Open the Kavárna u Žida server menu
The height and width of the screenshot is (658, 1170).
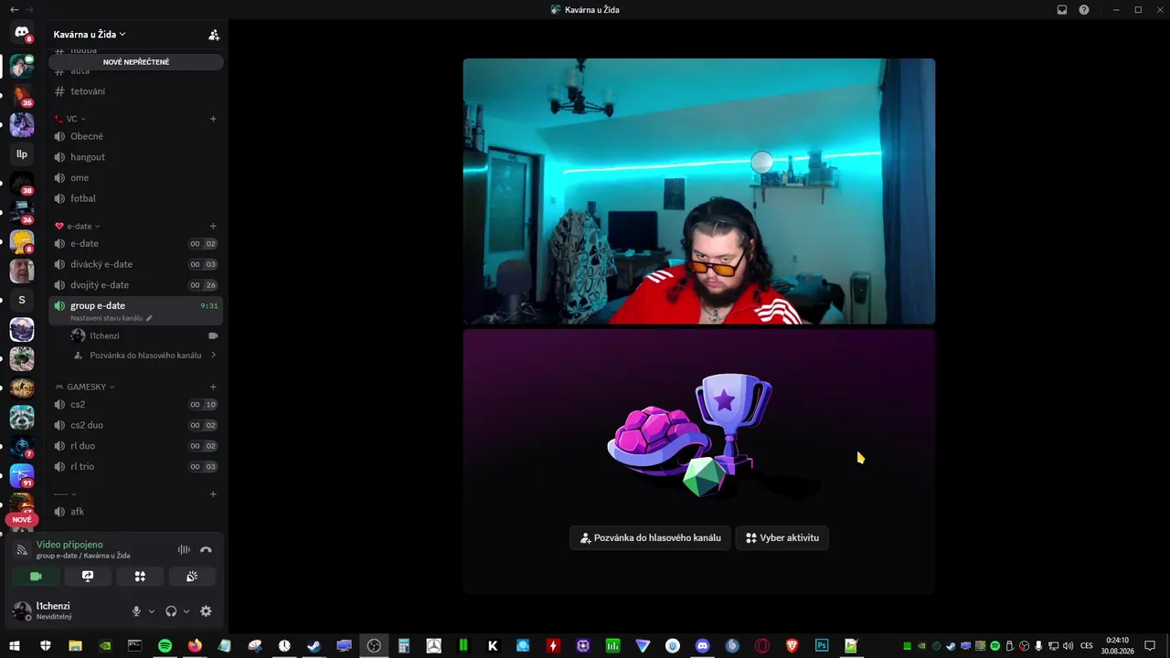click(x=90, y=35)
